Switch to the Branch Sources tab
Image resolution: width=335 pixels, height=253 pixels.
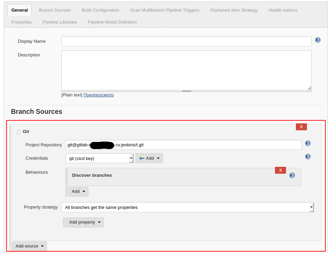click(x=55, y=10)
